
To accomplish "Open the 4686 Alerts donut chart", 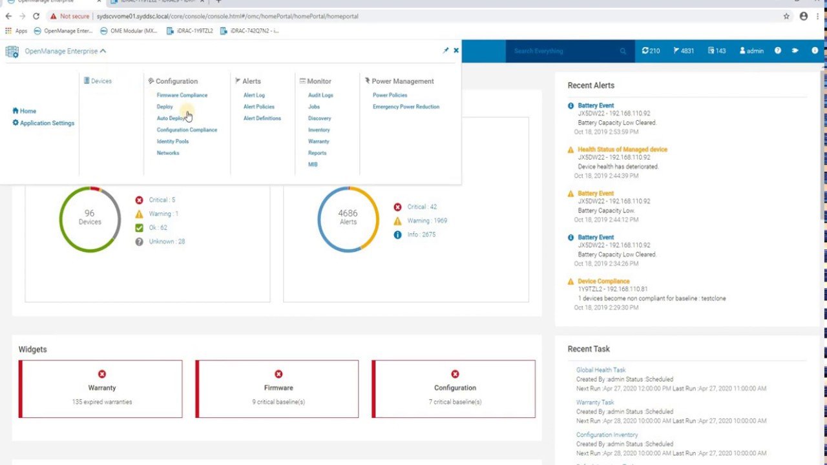I will tap(348, 218).
